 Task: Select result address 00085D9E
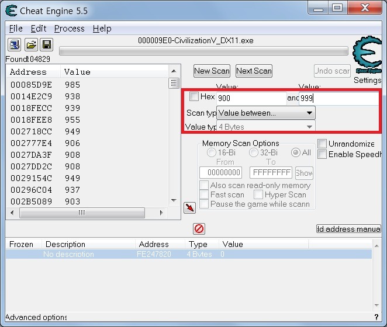click(x=31, y=85)
